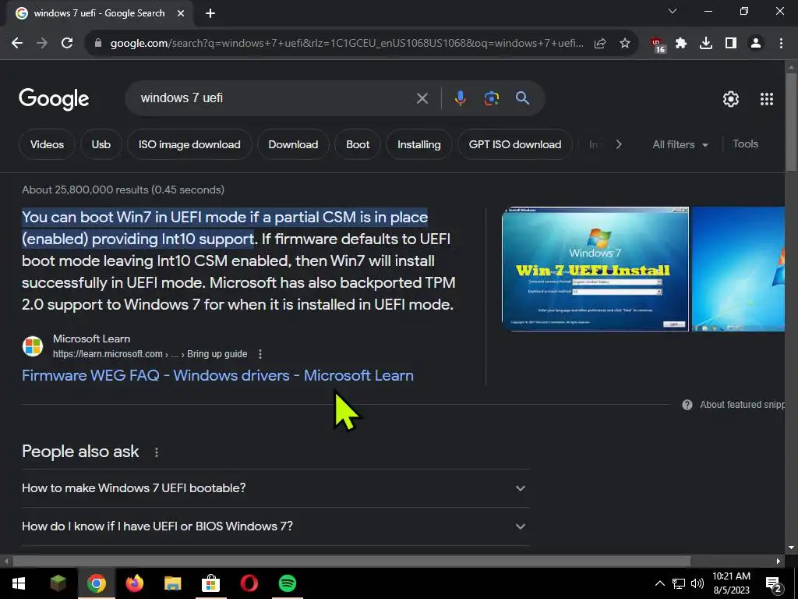This screenshot has width=798, height=599.
Task: Clear the search box with the X
Action: 422,98
